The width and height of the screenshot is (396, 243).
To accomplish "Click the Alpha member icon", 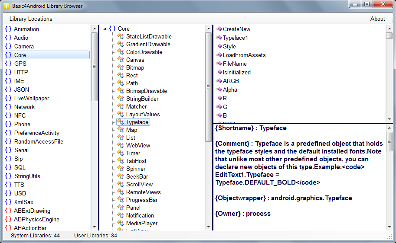I will (x=219, y=90).
